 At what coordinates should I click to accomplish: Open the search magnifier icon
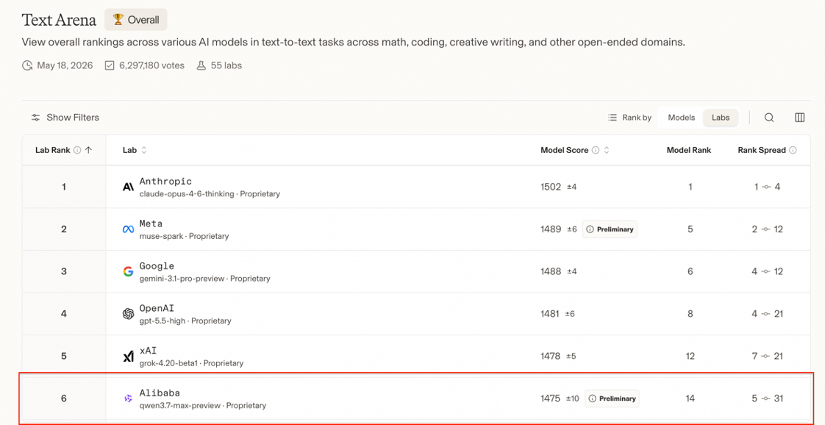pos(768,118)
